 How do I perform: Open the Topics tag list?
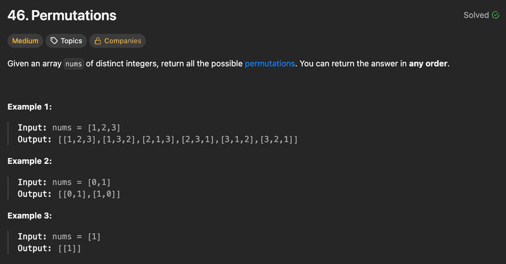(x=66, y=41)
